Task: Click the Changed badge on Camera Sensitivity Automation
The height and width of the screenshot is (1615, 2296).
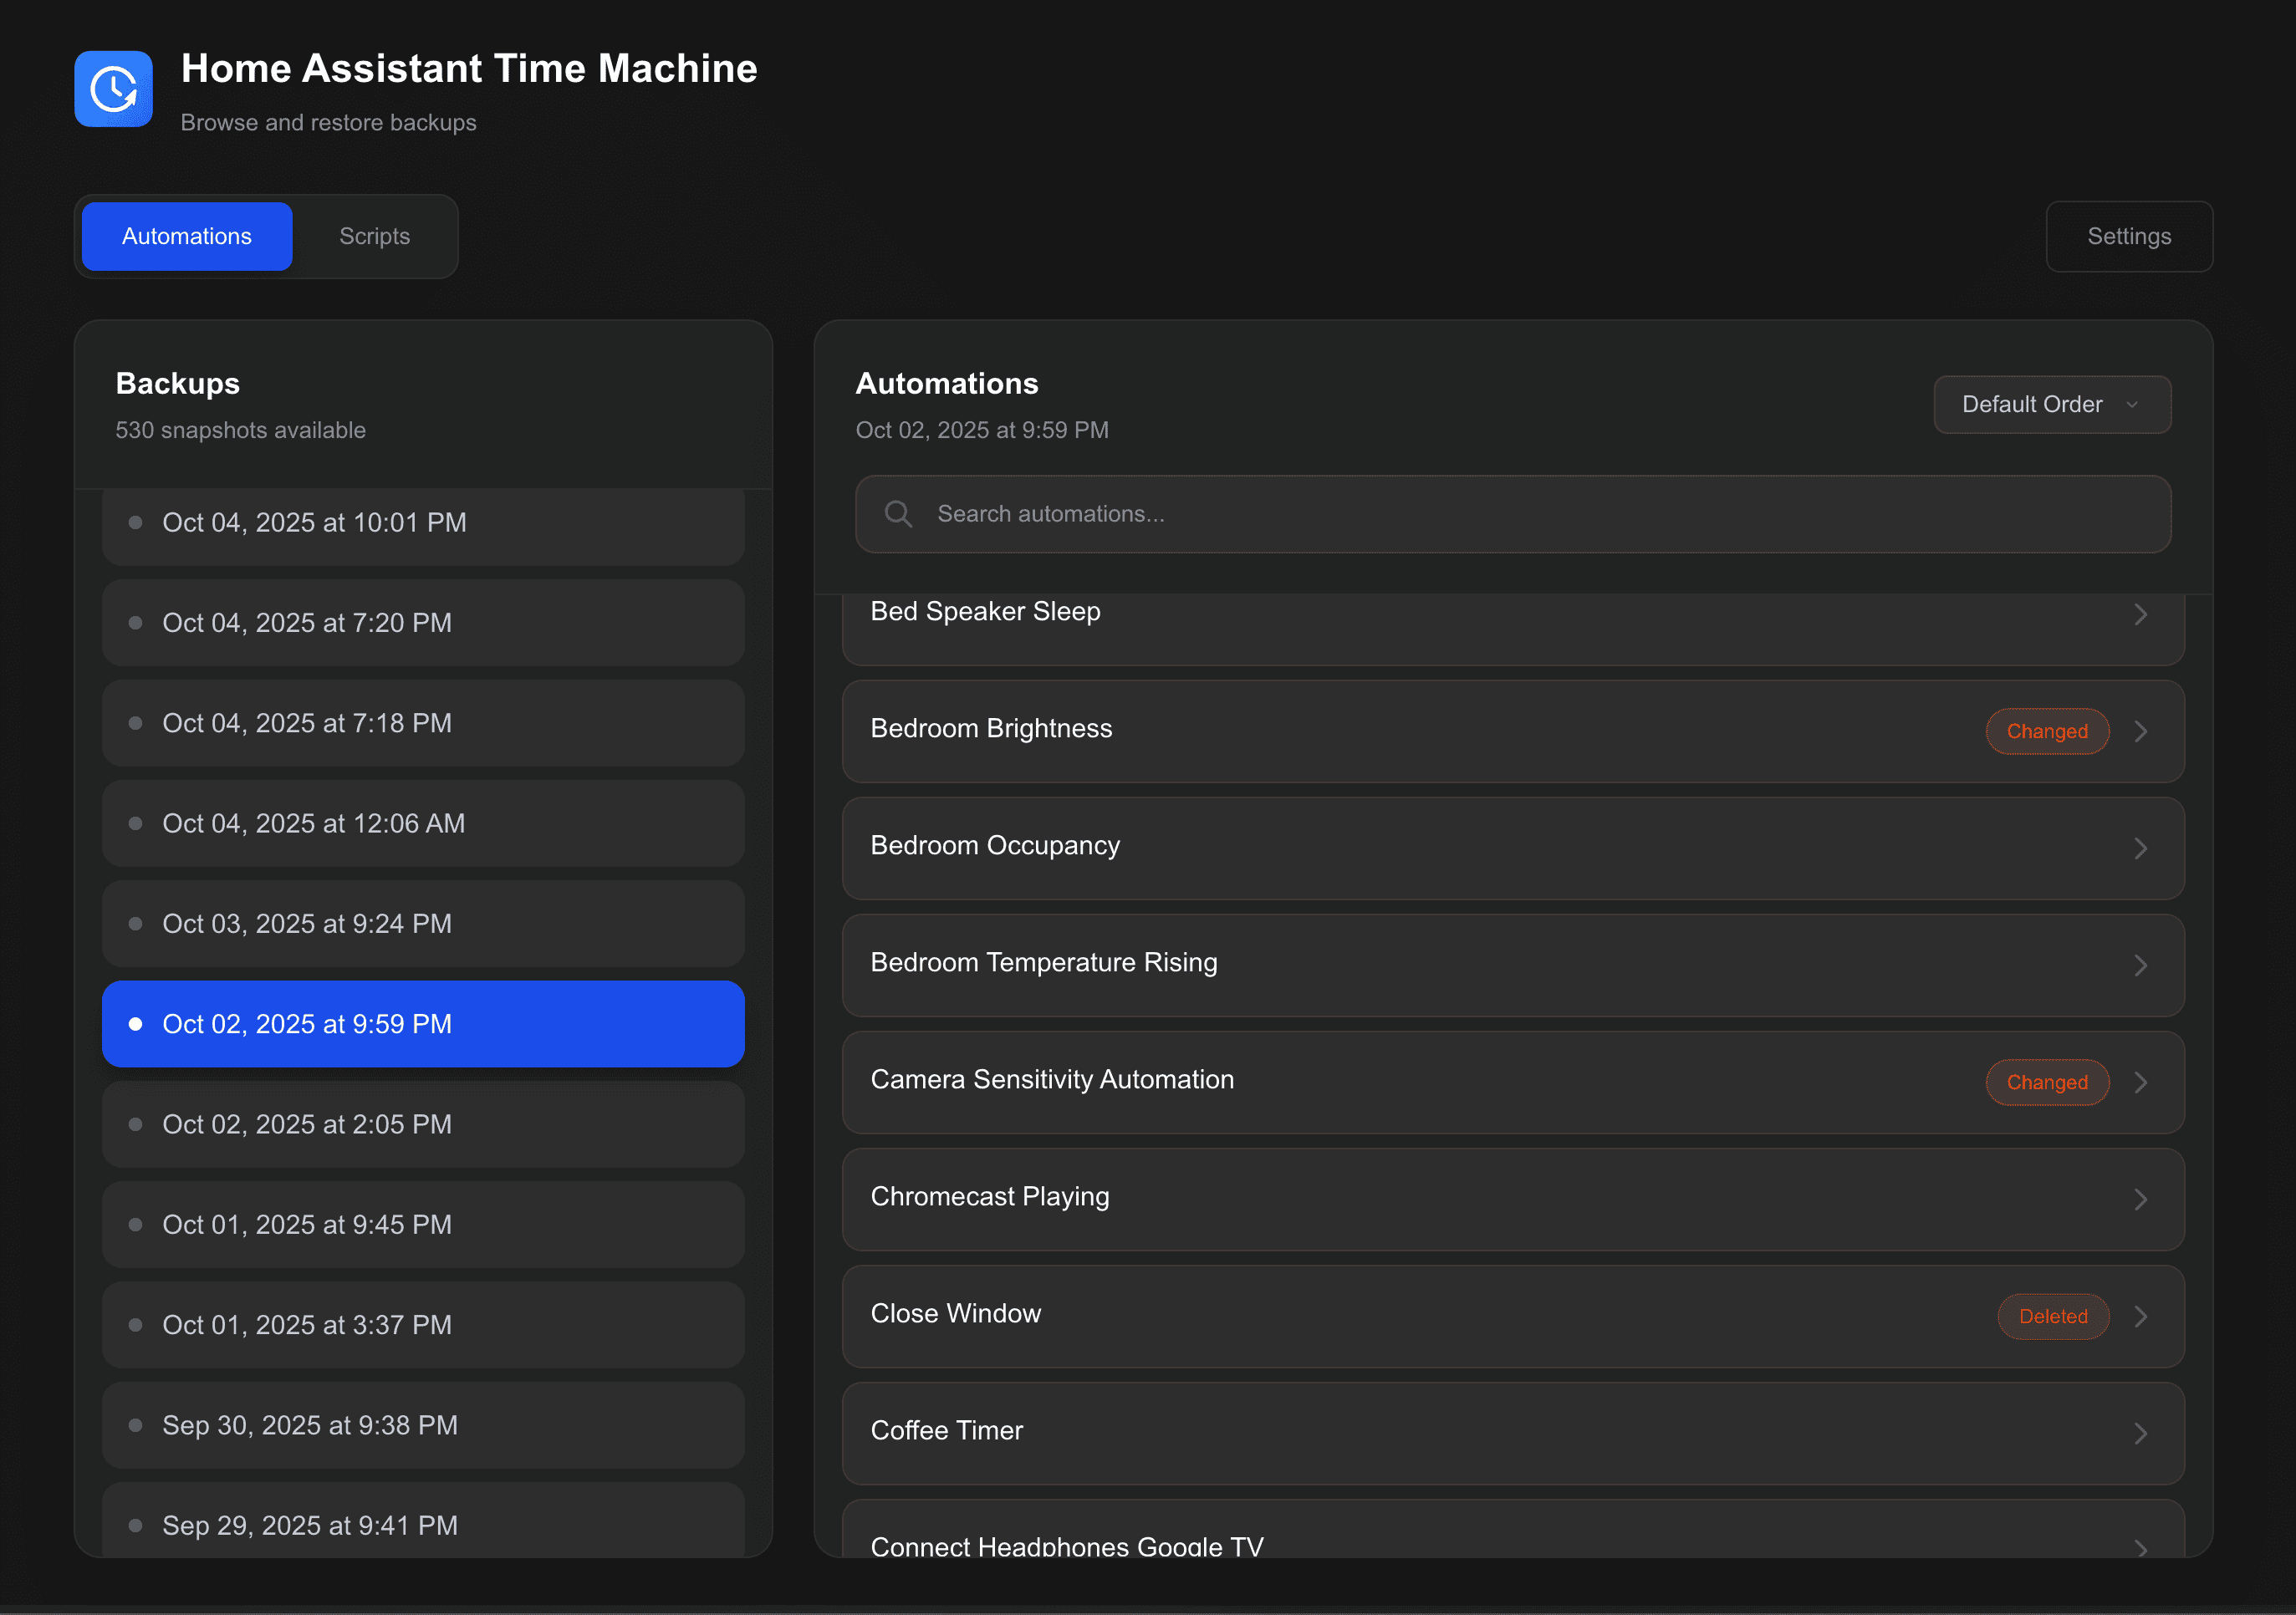Action: pyautogui.click(x=2046, y=1082)
